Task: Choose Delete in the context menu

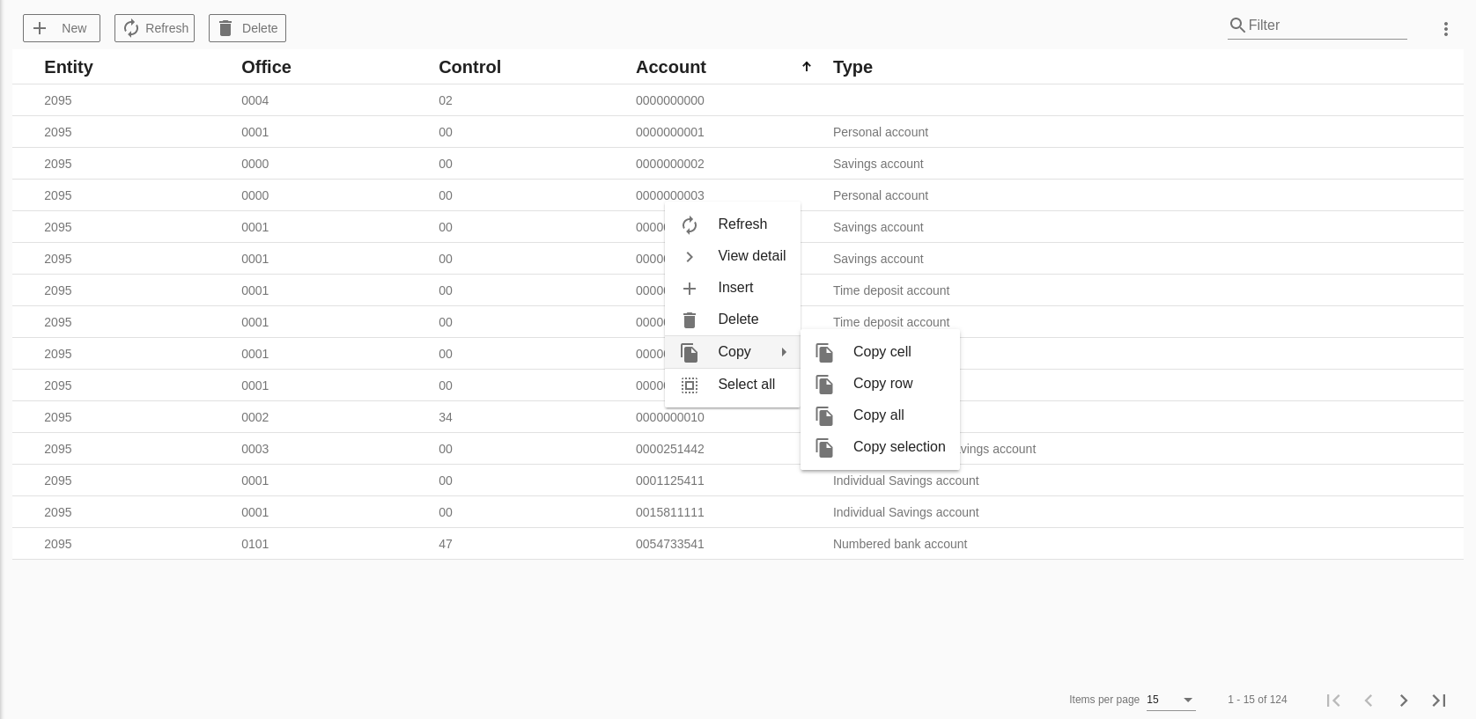Action: tap(733, 319)
